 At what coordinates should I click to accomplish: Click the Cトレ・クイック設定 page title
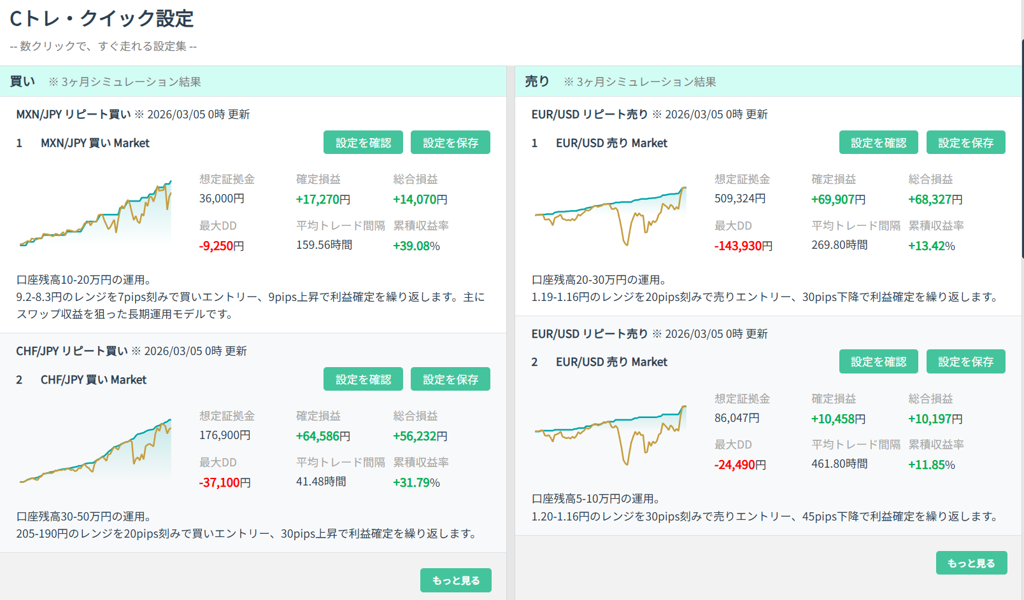pos(102,19)
